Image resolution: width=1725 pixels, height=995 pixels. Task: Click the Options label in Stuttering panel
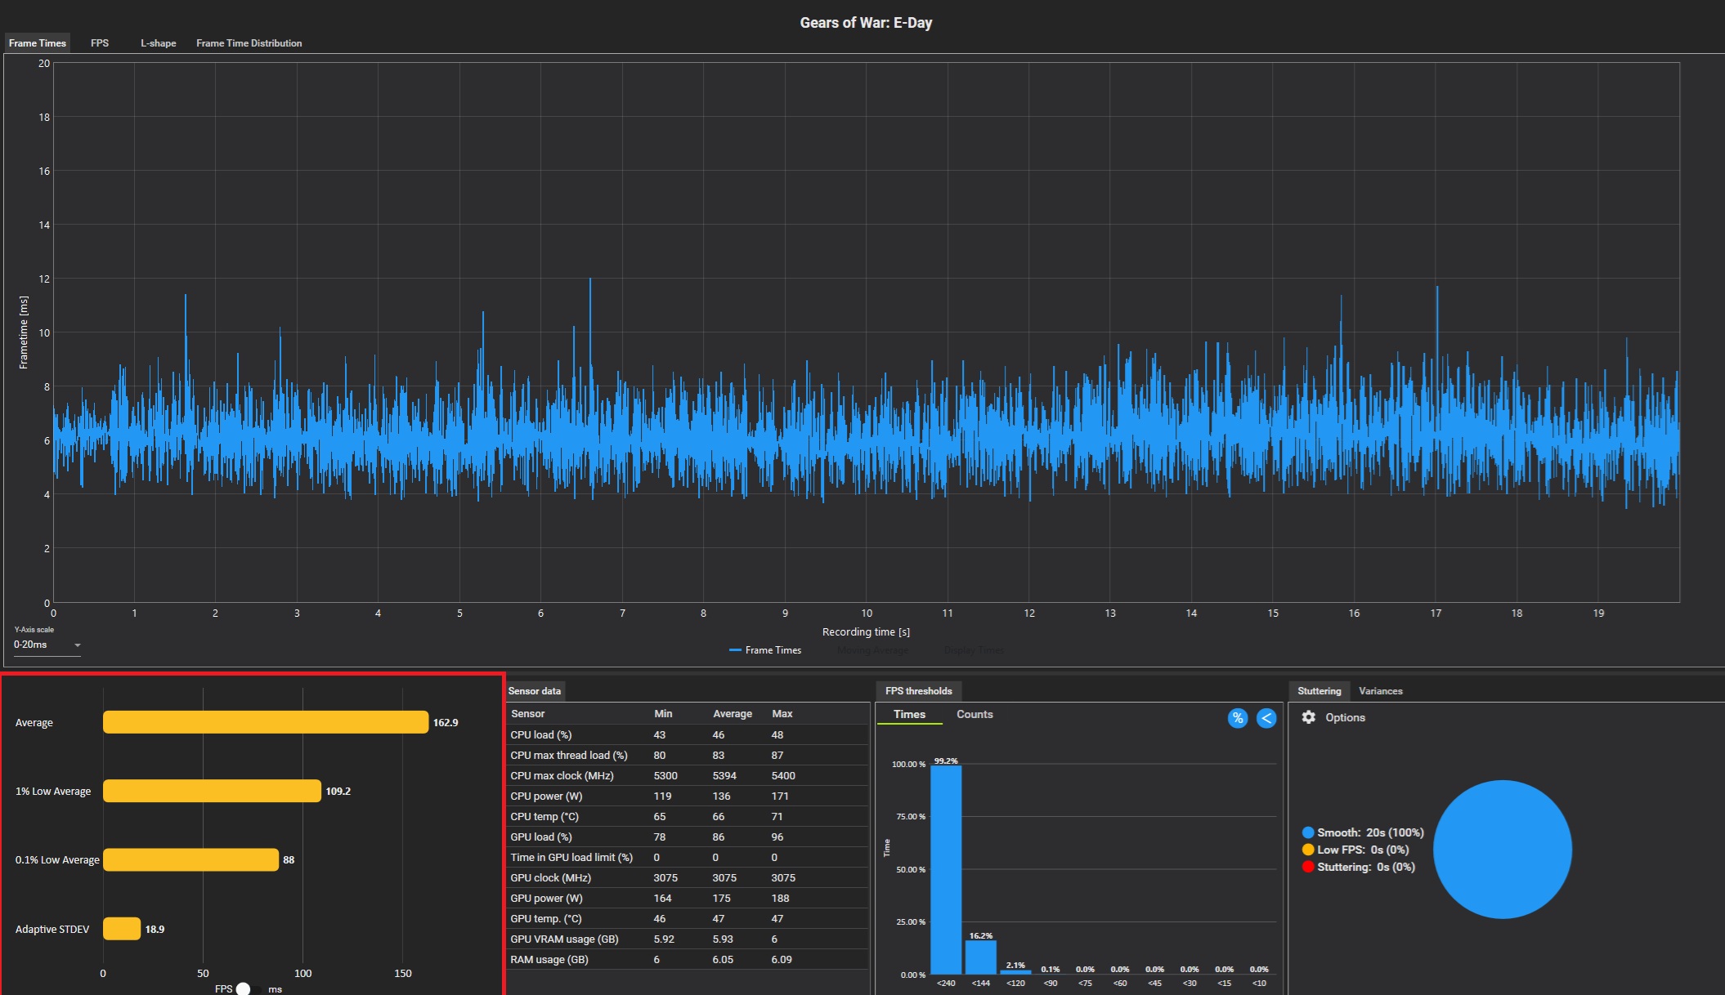pos(1345,717)
